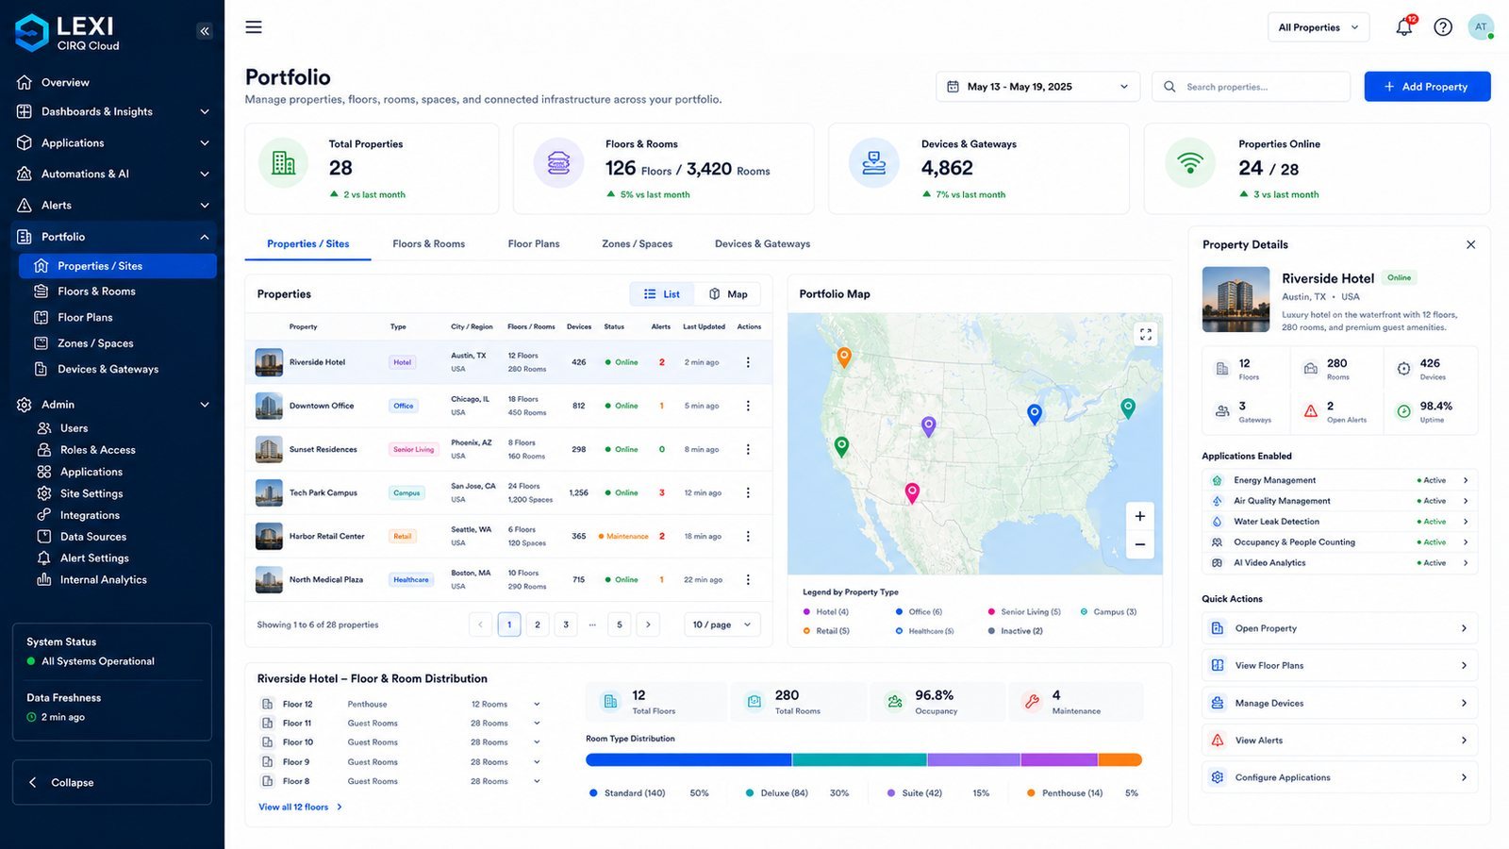Open row actions for Sunset Residences
This screenshot has width=1509, height=849.
(x=748, y=449)
